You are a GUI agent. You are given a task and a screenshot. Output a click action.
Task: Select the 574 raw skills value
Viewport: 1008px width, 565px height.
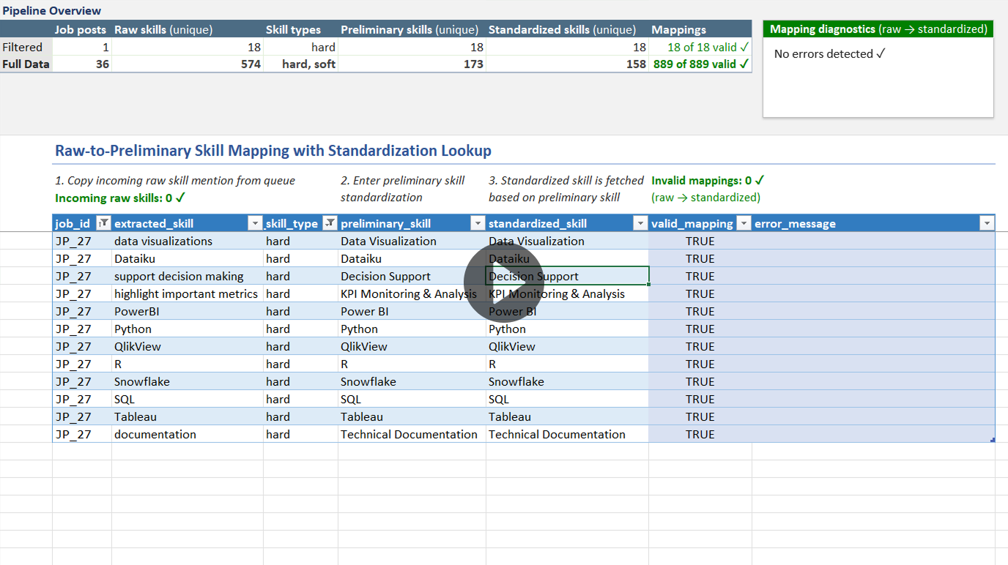188,64
